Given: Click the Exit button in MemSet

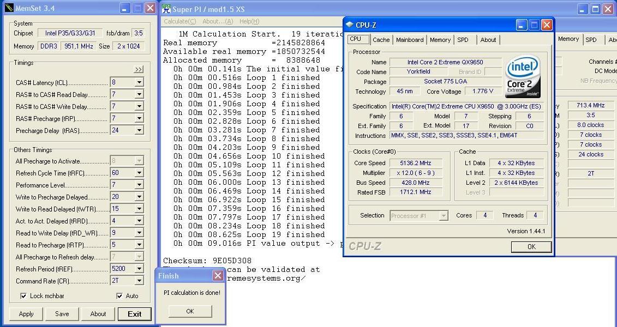Looking at the screenshot, I should coord(134,313).
